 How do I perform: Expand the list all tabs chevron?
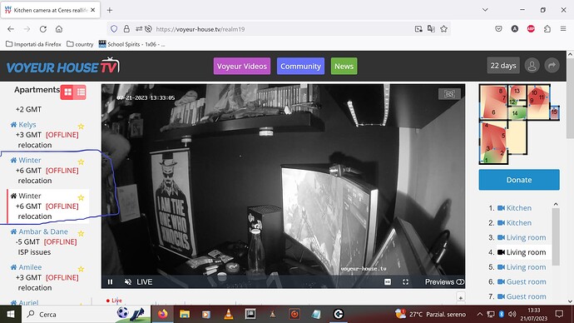[x=485, y=10]
